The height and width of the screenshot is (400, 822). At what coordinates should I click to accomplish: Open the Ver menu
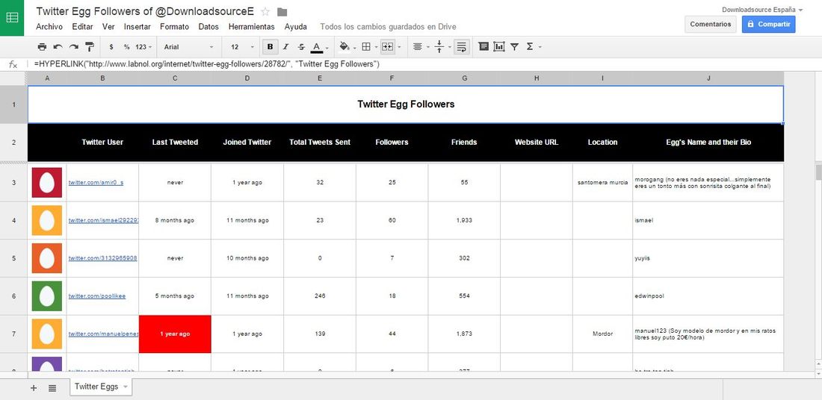(108, 27)
